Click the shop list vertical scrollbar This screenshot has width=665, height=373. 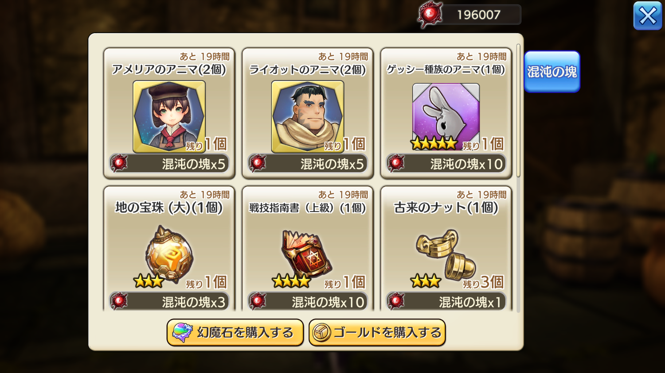pyautogui.click(x=518, y=111)
